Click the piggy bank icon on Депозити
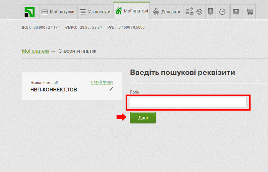 tap(156, 12)
